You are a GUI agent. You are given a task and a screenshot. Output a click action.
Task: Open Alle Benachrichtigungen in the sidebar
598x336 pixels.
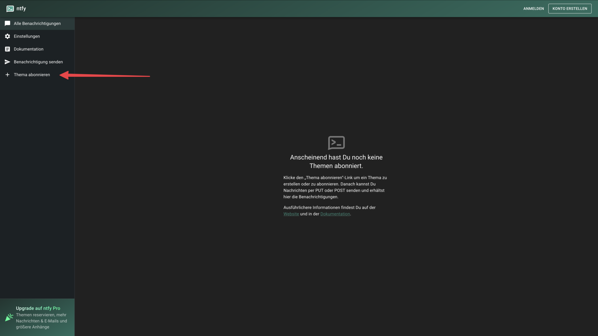point(37,23)
